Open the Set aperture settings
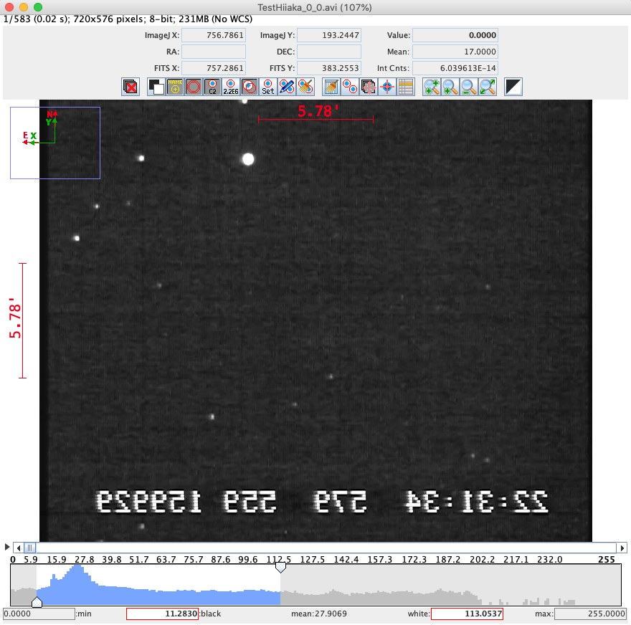Screen dimensions: 631x625 267,87
